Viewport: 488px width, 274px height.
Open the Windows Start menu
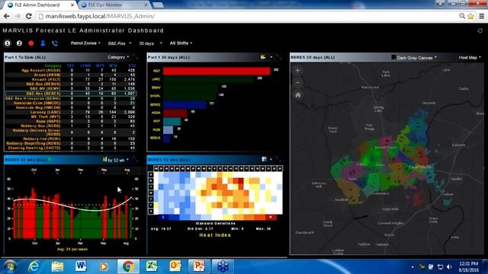(x=9, y=266)
